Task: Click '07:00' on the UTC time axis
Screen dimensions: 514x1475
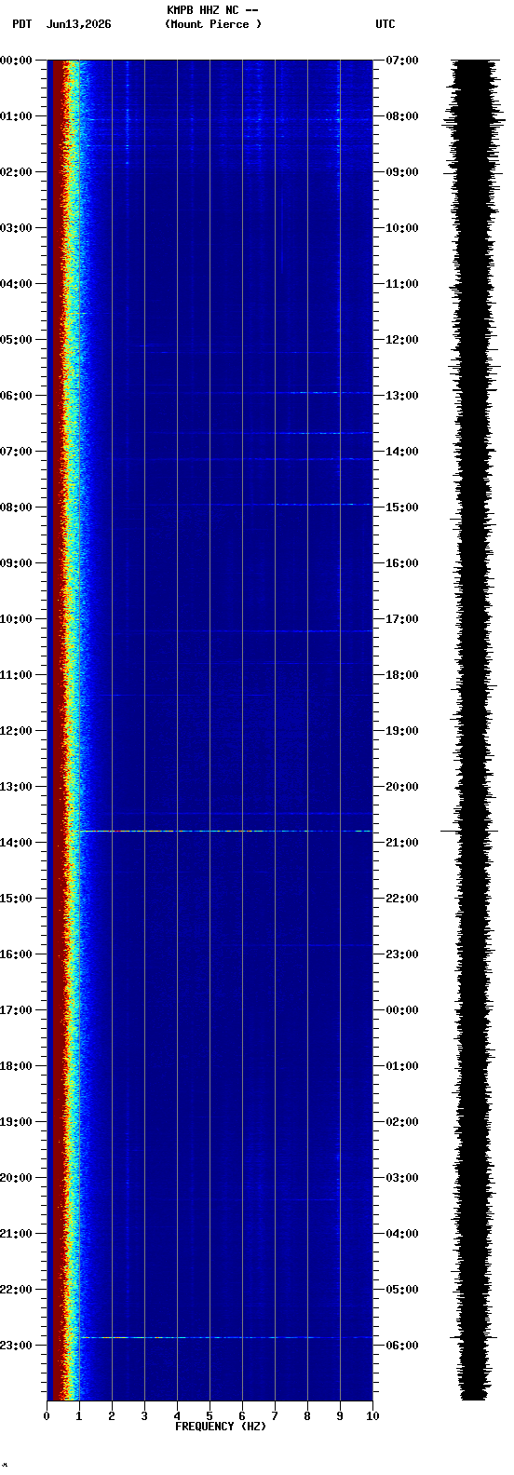Action: click(x=402, y=61)
